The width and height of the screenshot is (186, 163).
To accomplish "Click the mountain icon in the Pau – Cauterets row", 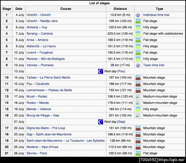I will [x=138, y=84].
